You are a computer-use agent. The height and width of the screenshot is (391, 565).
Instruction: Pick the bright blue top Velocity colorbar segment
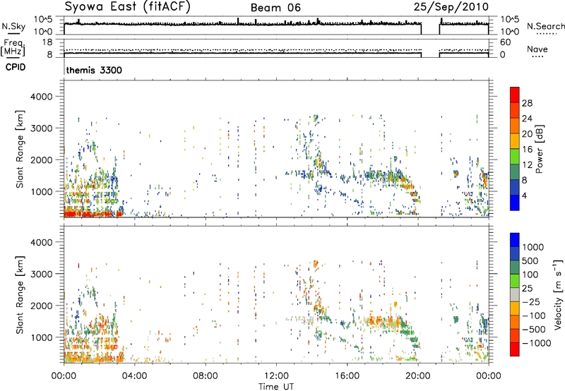pos(515,240)
